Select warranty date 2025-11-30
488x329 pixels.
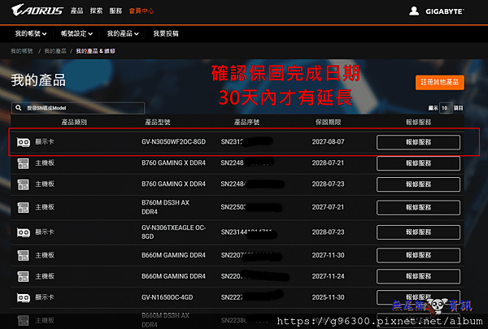coord(328,297)
